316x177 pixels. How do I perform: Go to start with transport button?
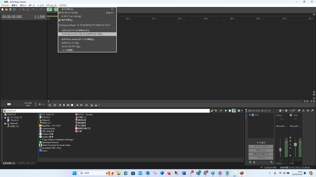pyautogui.click(x=77, y=105)
